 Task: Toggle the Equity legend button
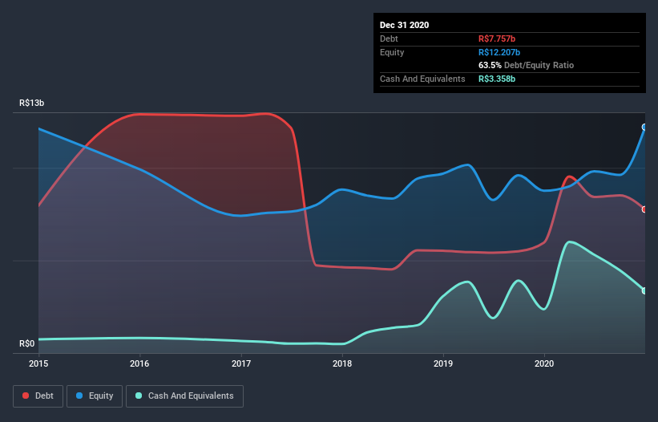click(x=95, y=396)
